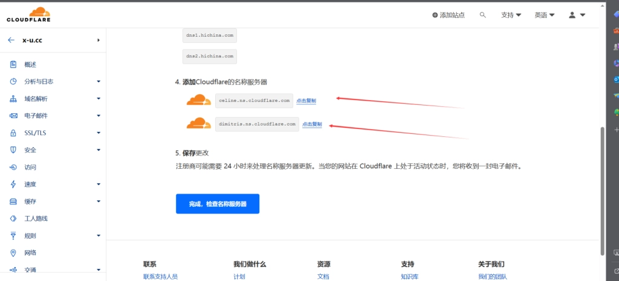
Task: Expand the 电子邮件 submenu arrow
Action: point(99,116)
